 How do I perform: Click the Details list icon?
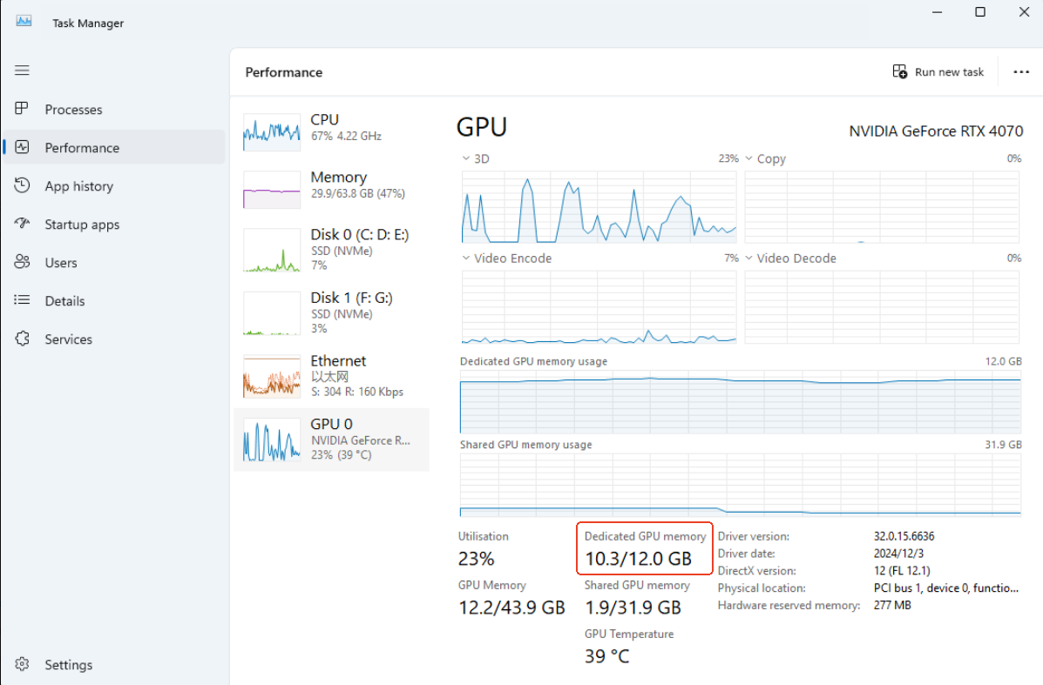pos(22,299)
